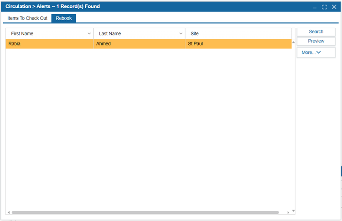This screenshot has height=221, width=342.
Task: Click the vertical scrollbar down arrow
Action: [293, 211]
